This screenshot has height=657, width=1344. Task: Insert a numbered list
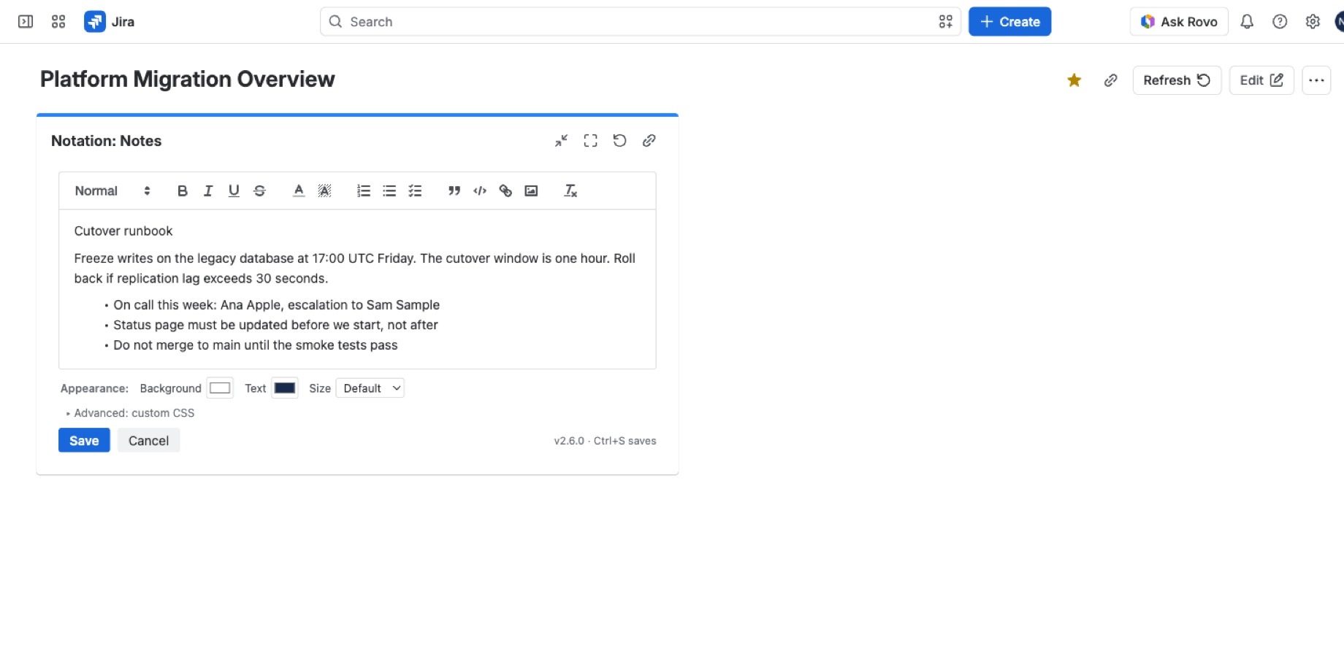364,191
